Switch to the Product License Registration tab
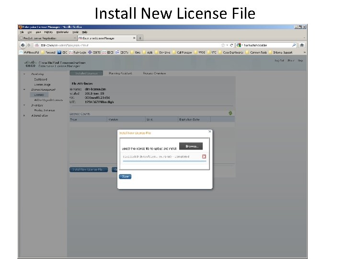This screenshot has width=345, height=259. click(x=47, y=38)
